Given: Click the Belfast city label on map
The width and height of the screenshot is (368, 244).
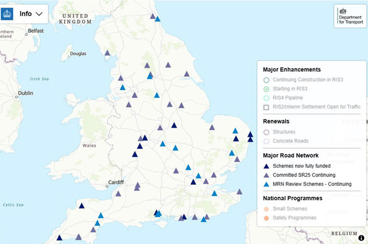Looking at the screenshot, I should point(35,31).
